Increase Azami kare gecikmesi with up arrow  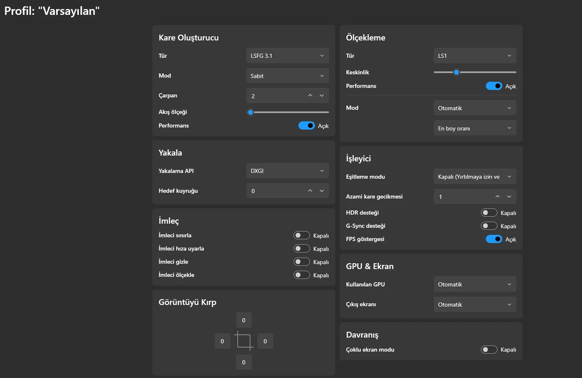coord(497,196)
